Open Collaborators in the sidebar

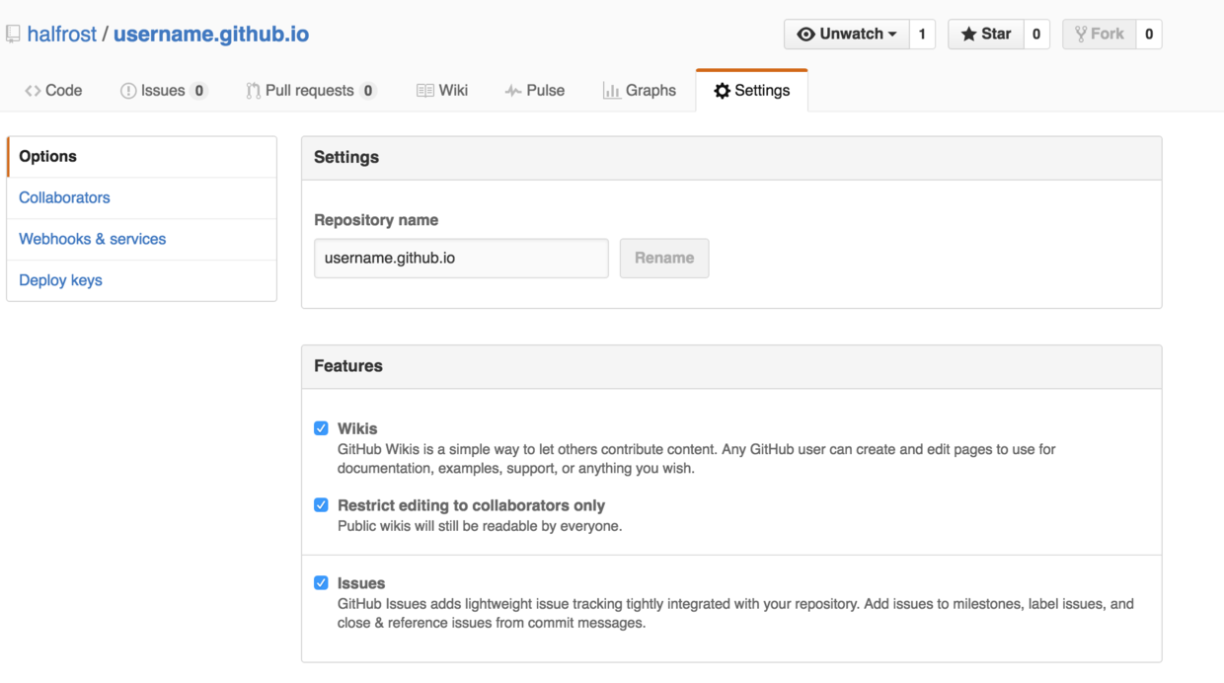(x=64, y=197)
